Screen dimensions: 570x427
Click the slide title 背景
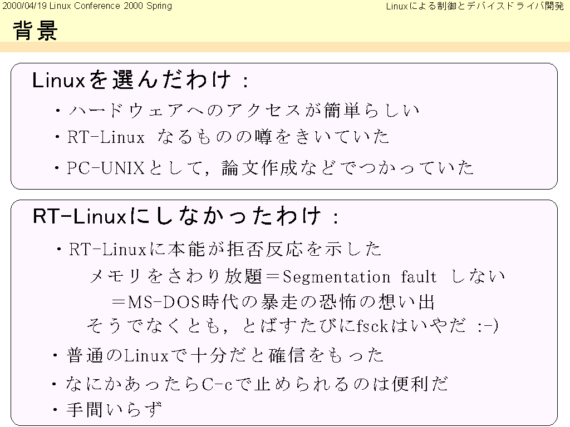click(x=35, y=30)
